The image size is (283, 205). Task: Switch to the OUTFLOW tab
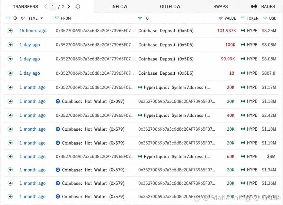tap(170, 7)
